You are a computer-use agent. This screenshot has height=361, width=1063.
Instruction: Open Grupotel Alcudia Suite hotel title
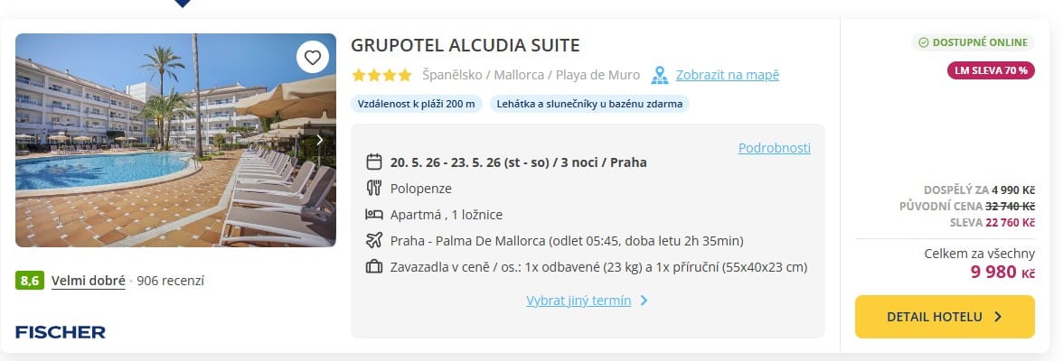pyautogui.click(x=465, y=45)
